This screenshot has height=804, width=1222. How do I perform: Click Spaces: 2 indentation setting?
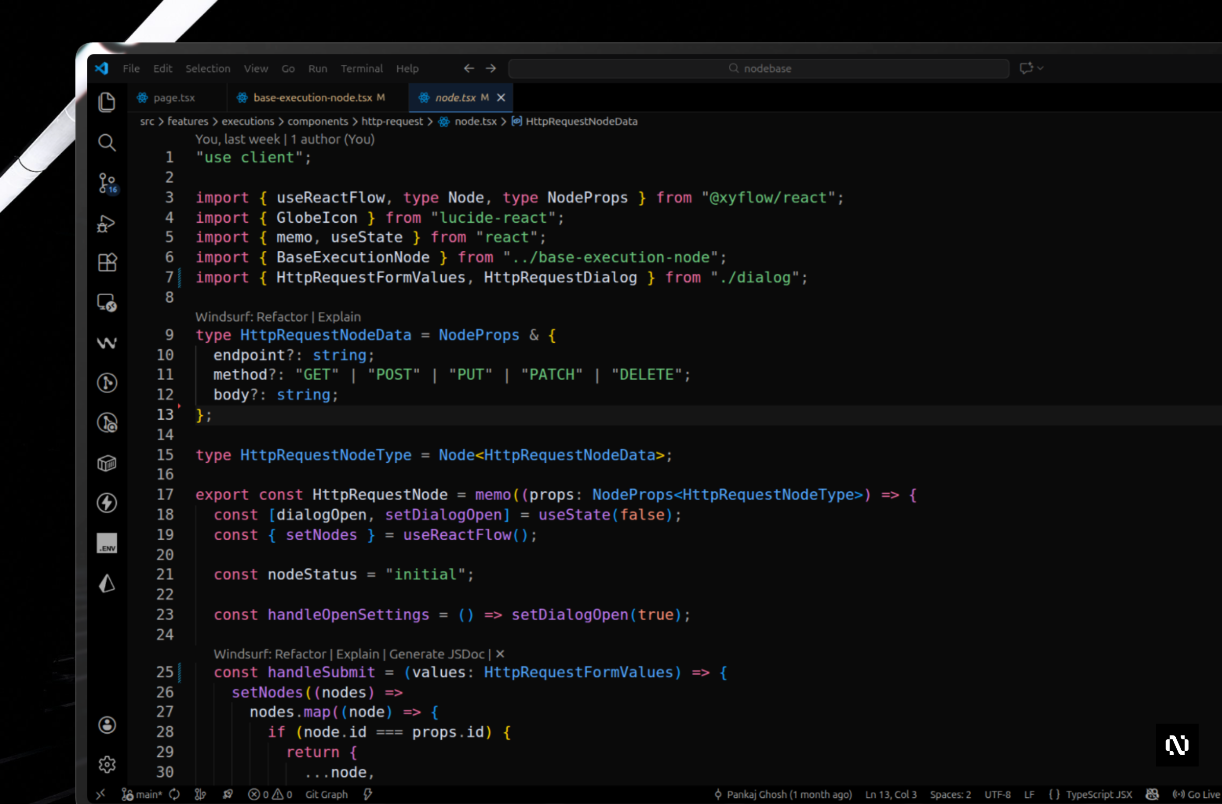tap(950, 794)
